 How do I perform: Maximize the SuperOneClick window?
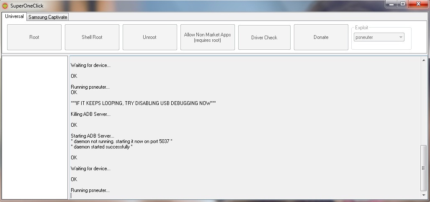pyautogui.click(x=403, y=4)
